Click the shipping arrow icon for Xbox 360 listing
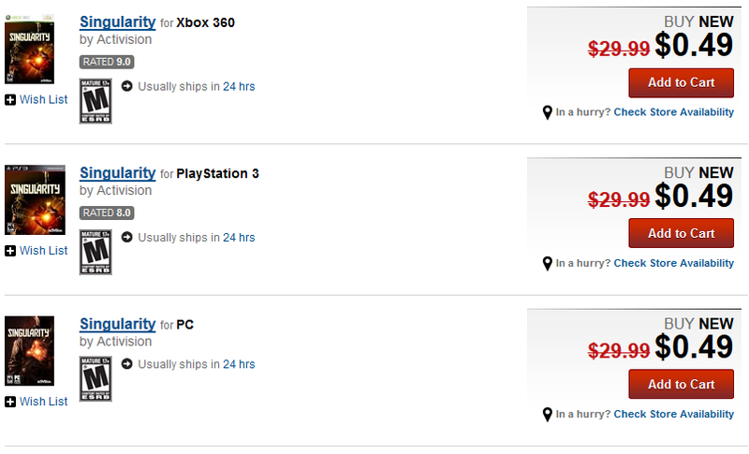 coord(127,86)
